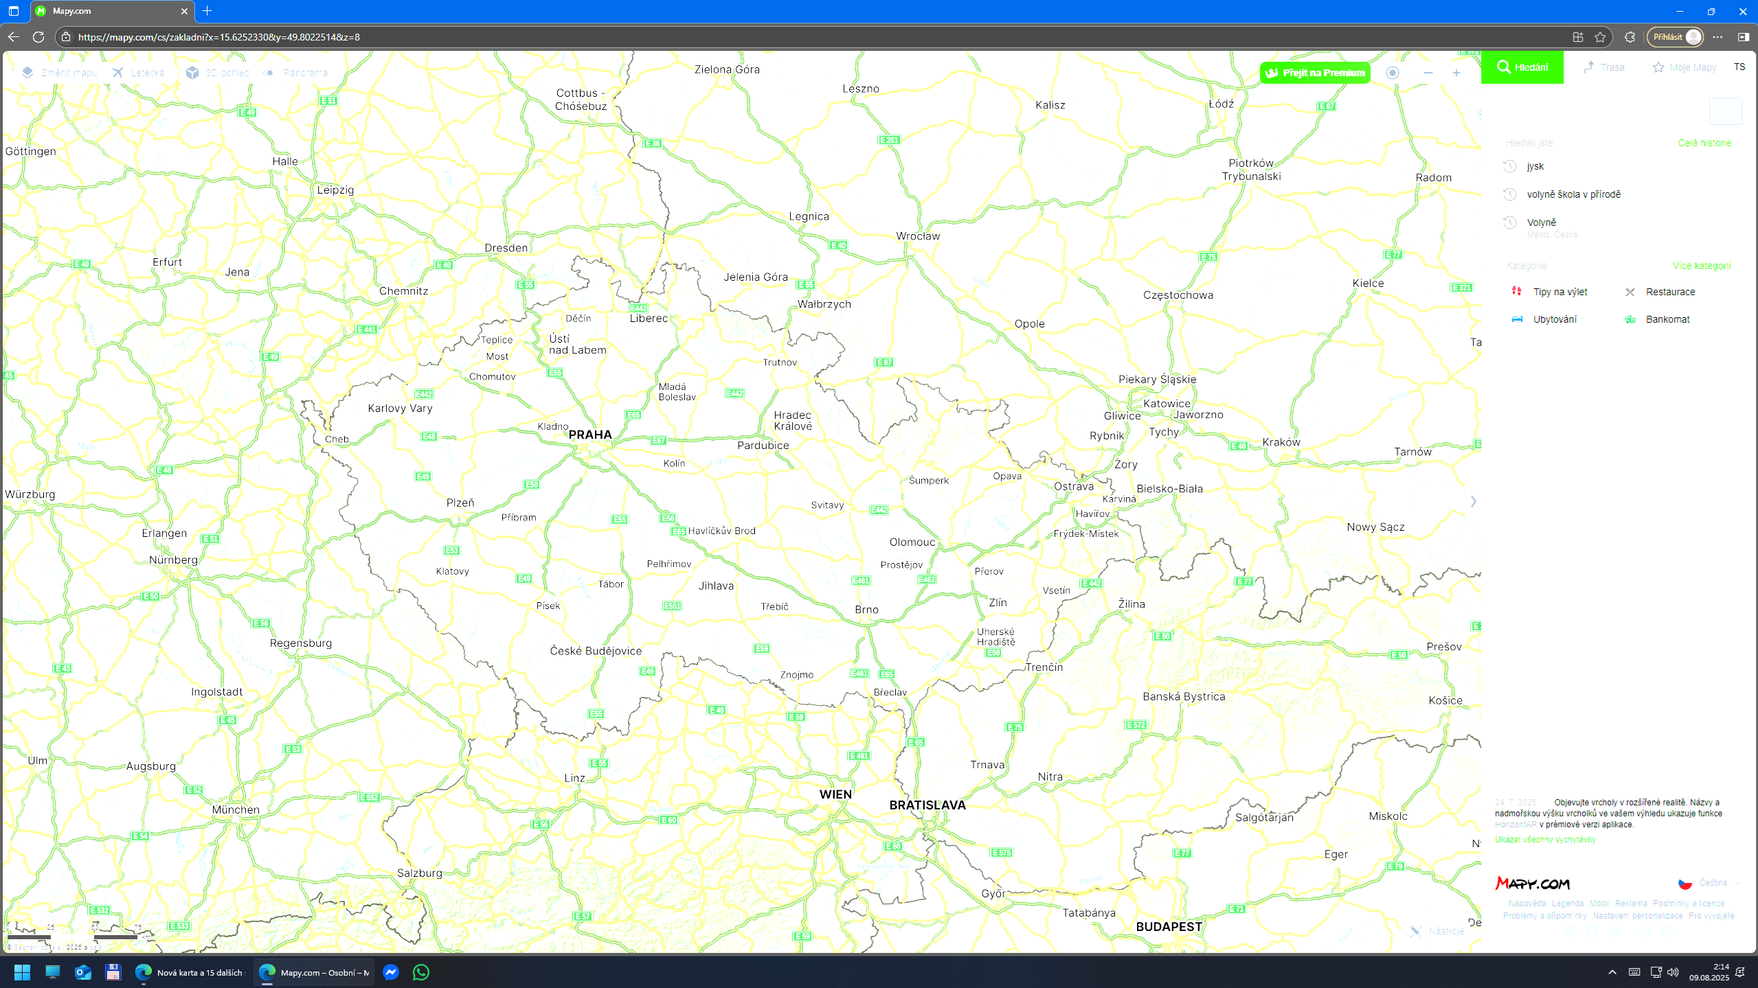Select the Bankomat category
The image size is (1758, 988).
[x=1667, y=319]
